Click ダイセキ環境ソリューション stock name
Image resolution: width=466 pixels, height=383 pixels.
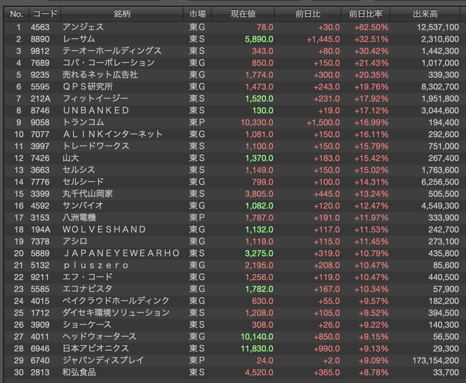pyautogui.click(x=116, y=313)
